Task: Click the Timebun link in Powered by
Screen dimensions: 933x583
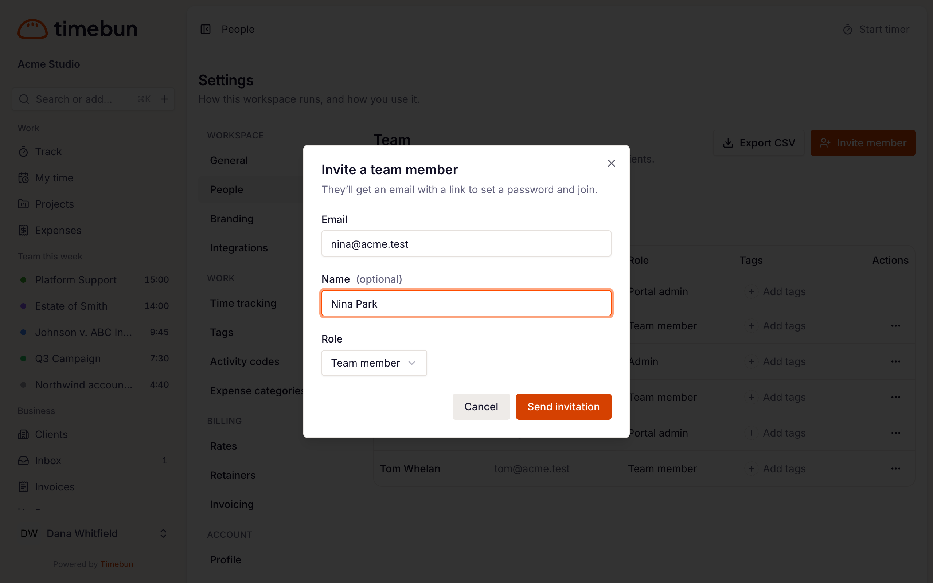Action: (x=116, y=564)
